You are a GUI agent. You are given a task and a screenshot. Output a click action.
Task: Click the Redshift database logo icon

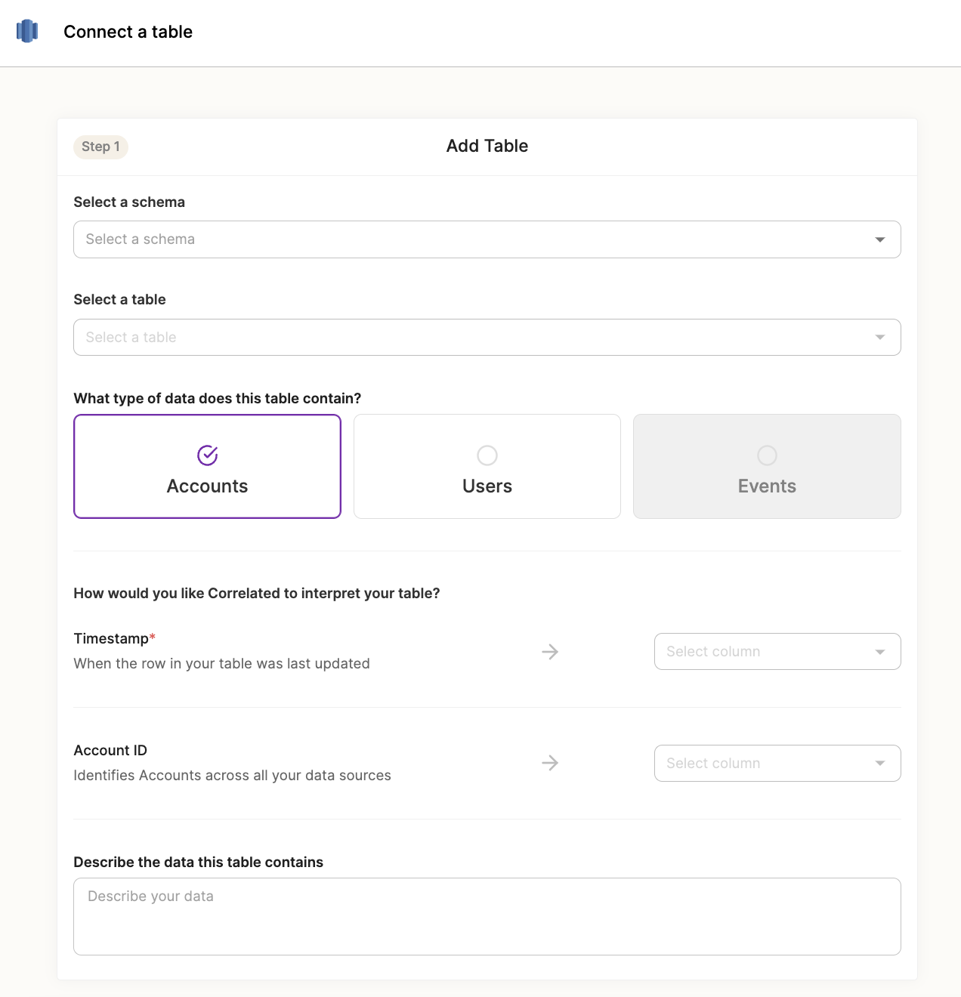click(x=27, y=31)
